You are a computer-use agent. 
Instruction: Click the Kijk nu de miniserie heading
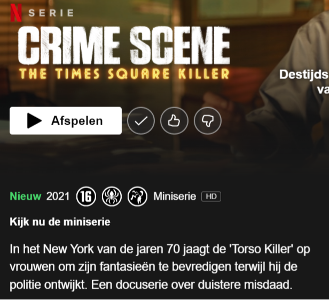(x=60, y=222)
